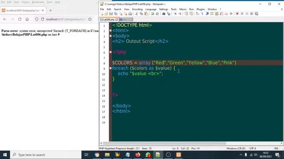Open Find with binoculars icon
The width and height of the screenshot is (284, 159).
[x=164, y=14]
